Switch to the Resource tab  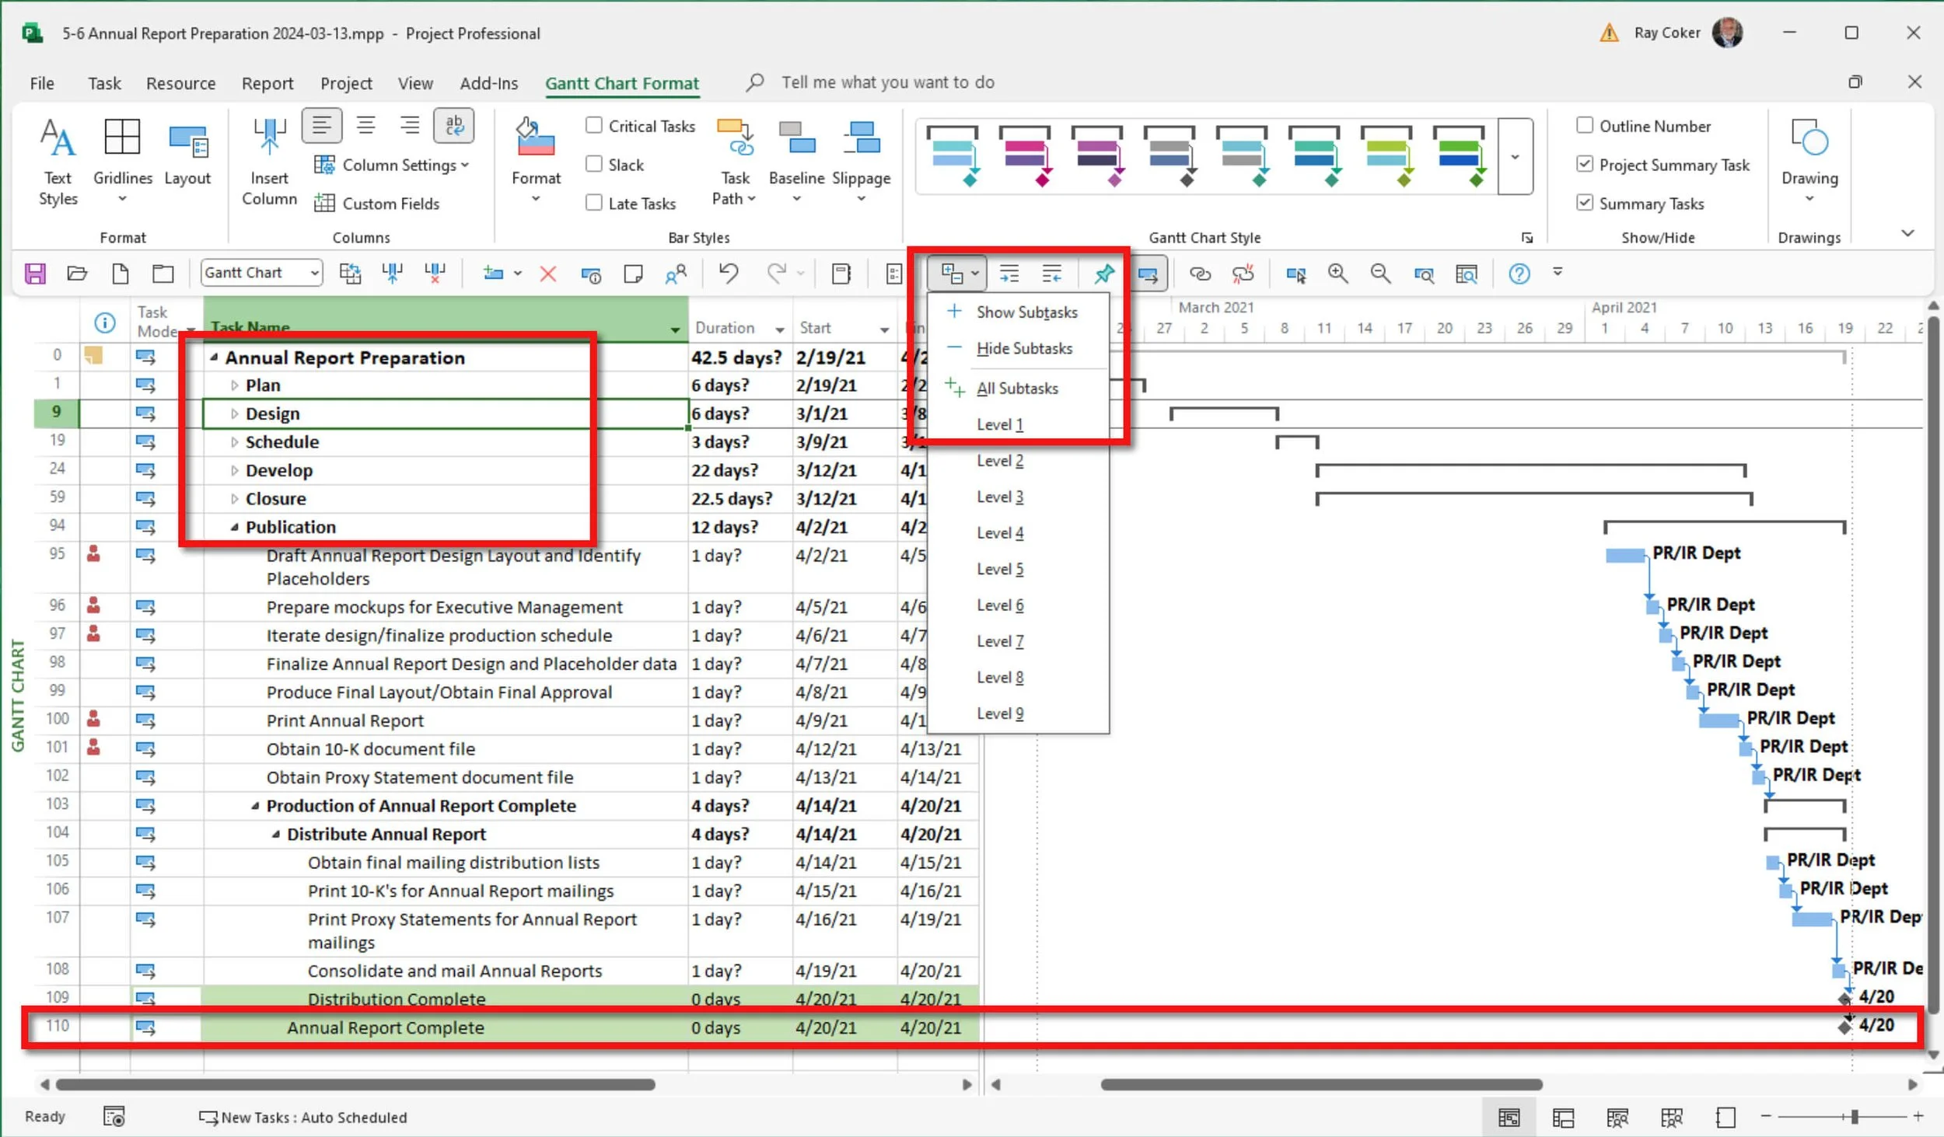pos(180,83)
